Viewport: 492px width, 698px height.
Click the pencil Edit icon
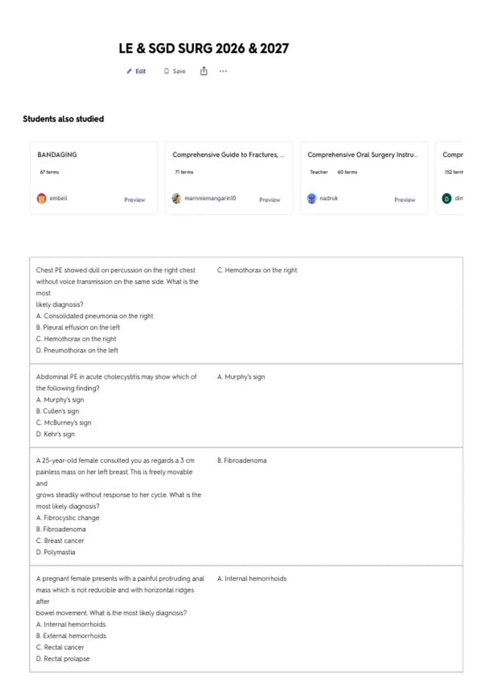click(x=129, y=71)
